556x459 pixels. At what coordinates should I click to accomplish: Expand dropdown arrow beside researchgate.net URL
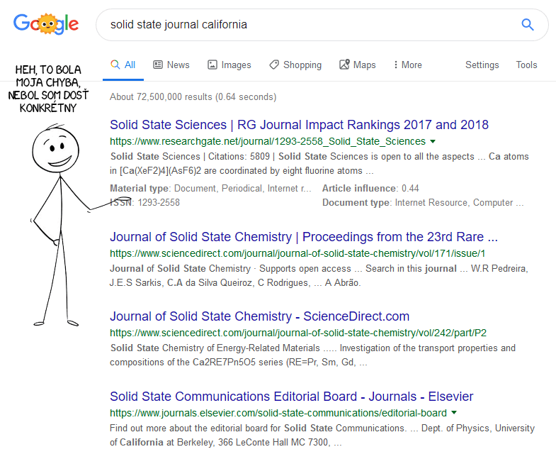click(433, 142)
